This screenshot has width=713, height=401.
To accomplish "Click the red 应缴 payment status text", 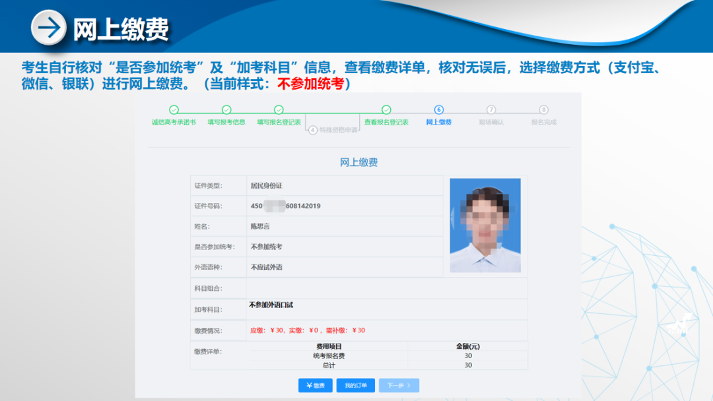I will click(x=308, y=330).
